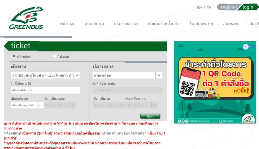
Task: Click the SHA Plus badge in banner
Action: [248, 47]
